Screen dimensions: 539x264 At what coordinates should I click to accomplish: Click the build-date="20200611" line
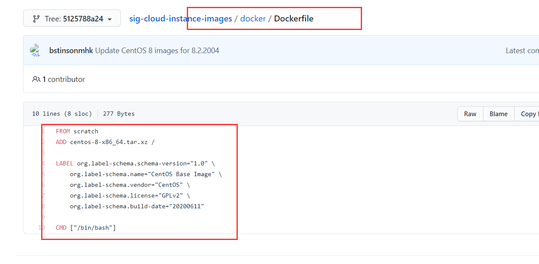[137, 206]
